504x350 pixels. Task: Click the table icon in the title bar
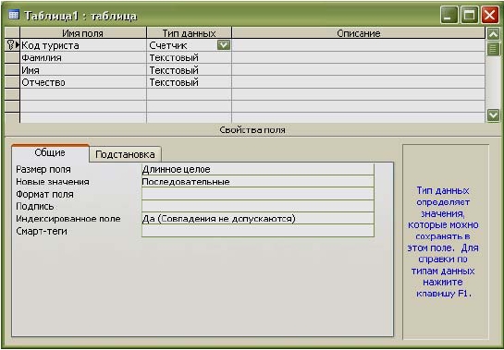[14, 15]
